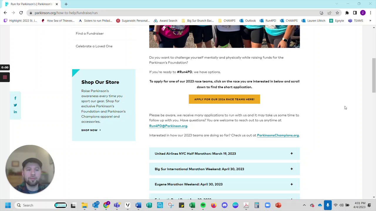Open the Run4PD bookmark
The image size is (376, 211).
[268, 21]
